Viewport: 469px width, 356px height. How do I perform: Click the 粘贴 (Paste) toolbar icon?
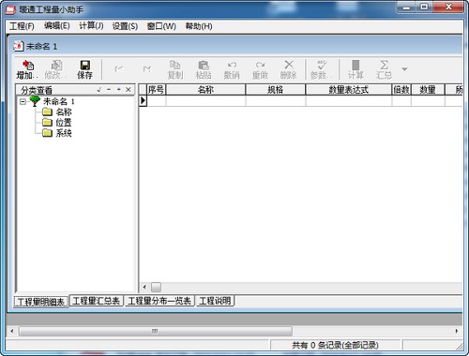click(204, 69)
